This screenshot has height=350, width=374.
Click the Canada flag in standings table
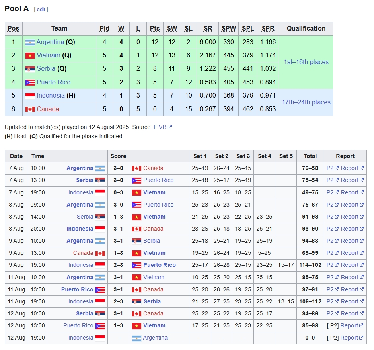[30, 109]
